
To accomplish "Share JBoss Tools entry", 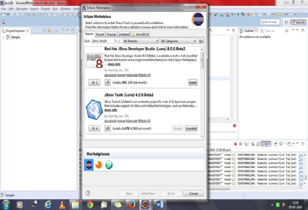I will [x=107, y=129].
